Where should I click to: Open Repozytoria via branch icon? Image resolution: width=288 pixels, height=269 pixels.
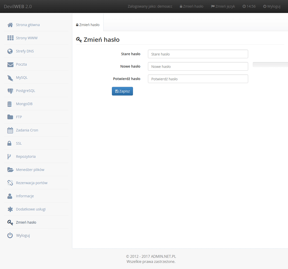click(x=9, y=157)
